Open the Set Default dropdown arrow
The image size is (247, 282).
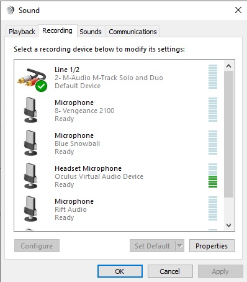coord(180,246)
